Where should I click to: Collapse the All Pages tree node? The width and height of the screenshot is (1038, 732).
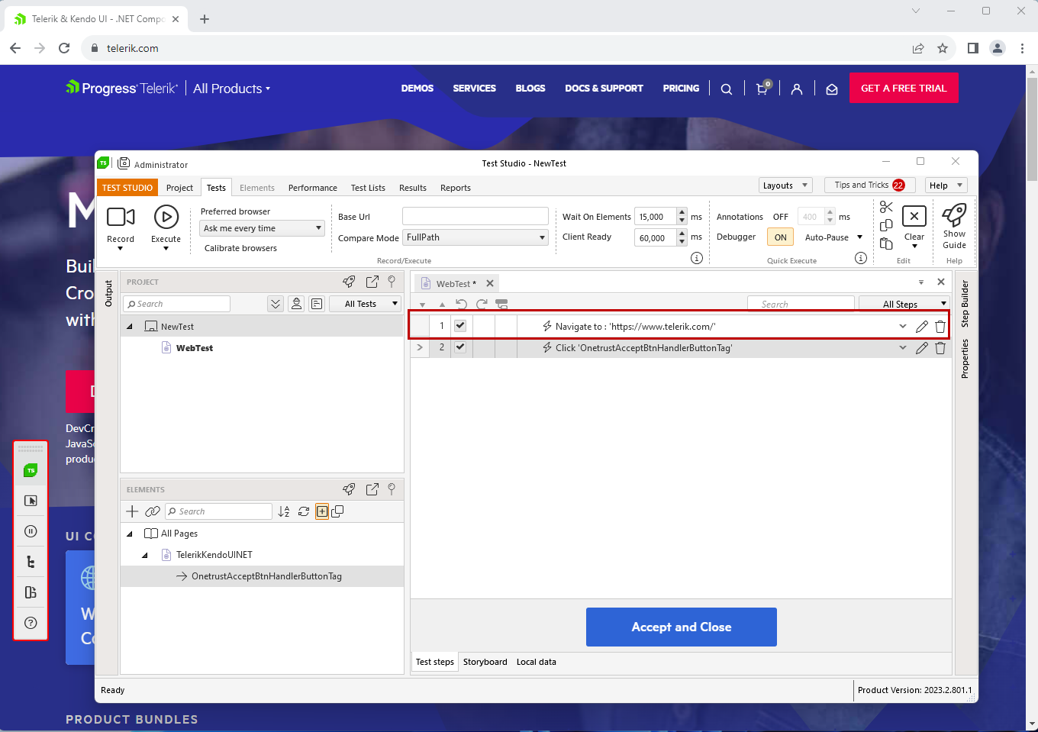click(130, 534)
